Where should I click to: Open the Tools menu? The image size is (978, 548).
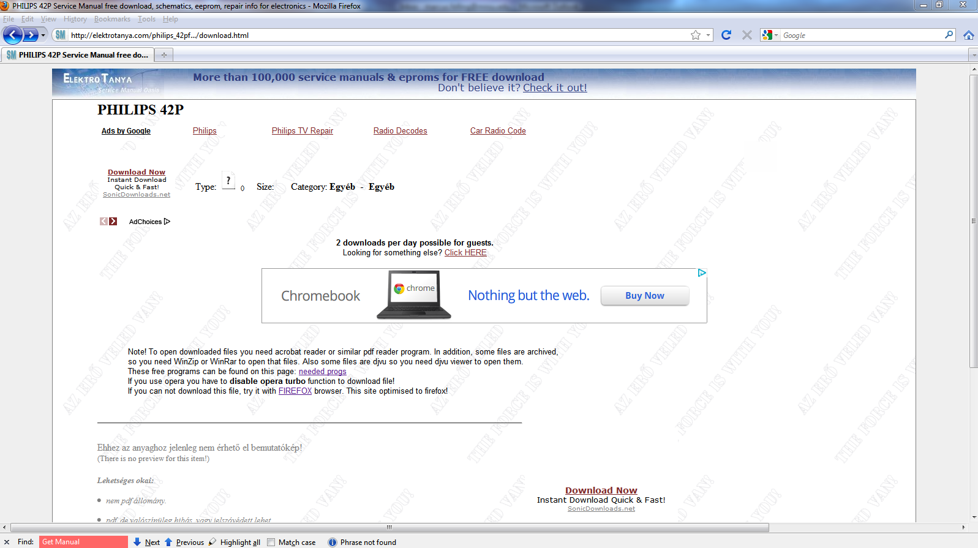point(146,19)
